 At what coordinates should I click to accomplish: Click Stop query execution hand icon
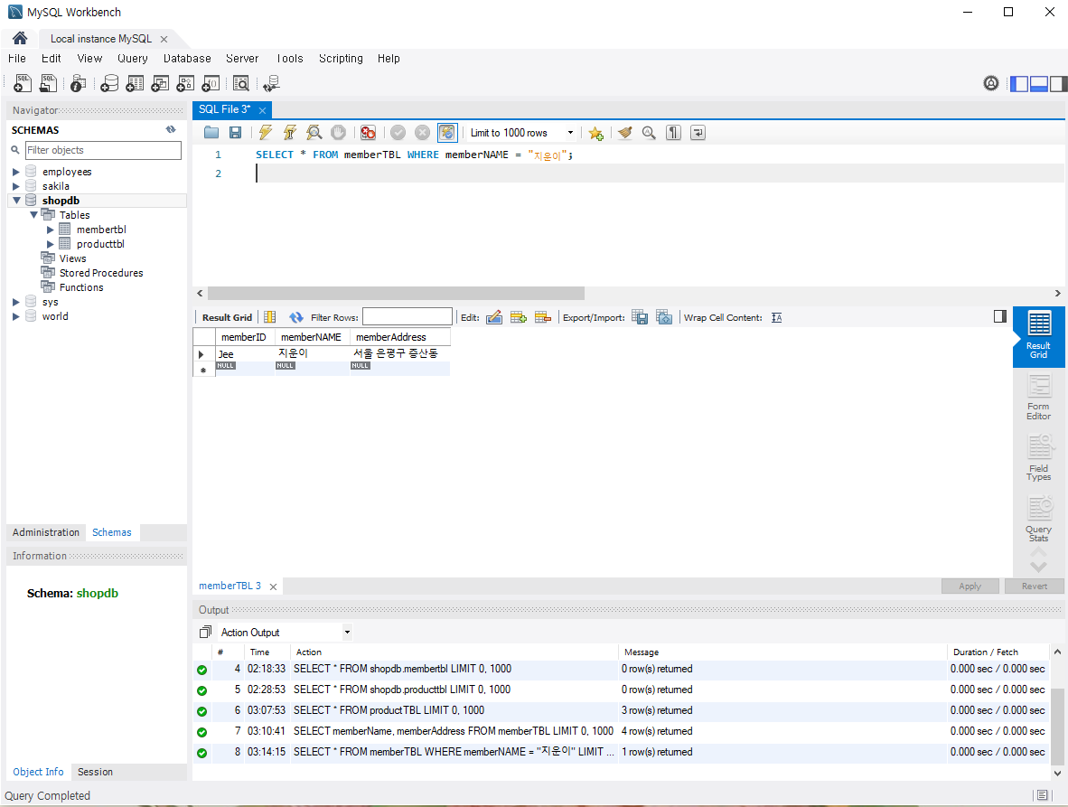coord(338,133)
